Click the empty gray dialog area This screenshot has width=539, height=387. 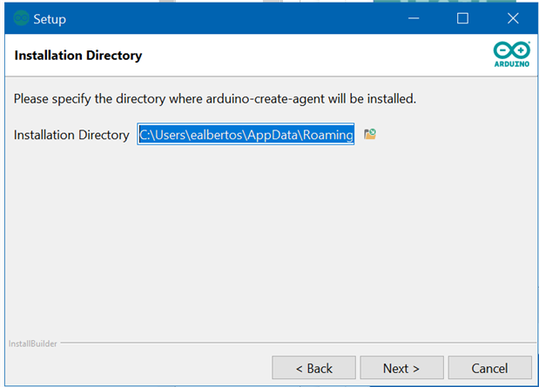[x=261, y=244]
